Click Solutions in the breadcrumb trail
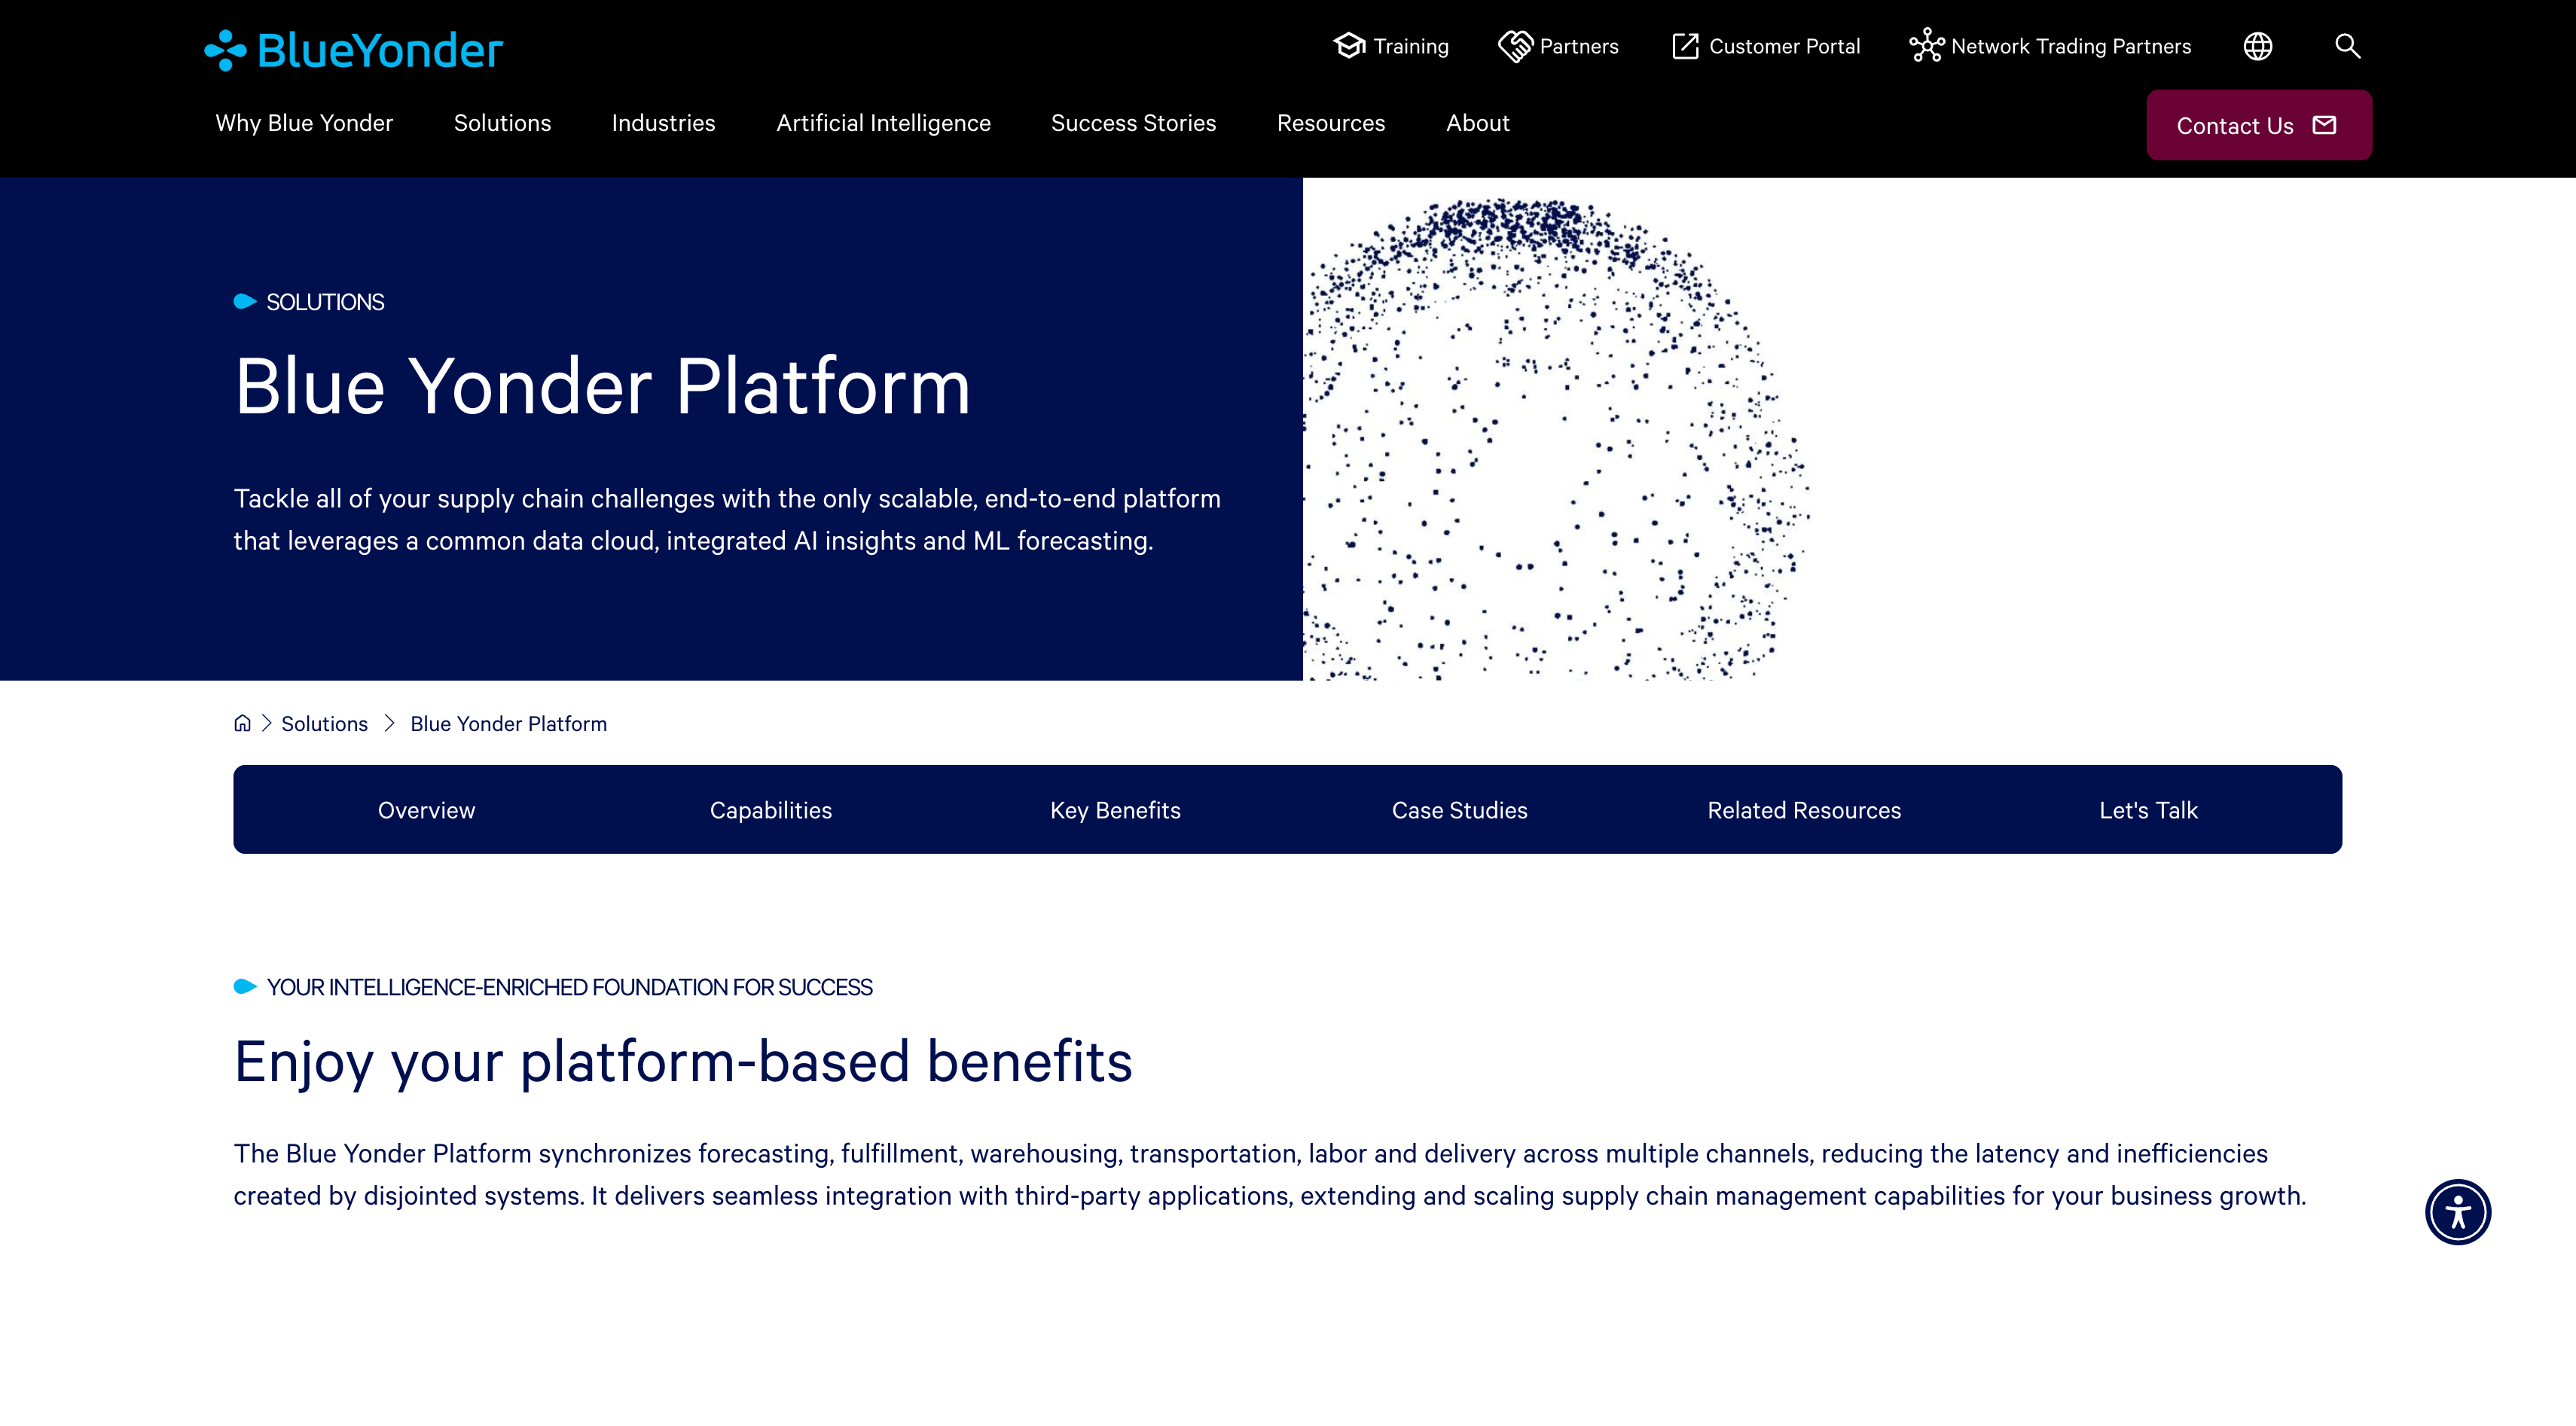The height and width of the screenshot is (1426, 2576). 324,724
